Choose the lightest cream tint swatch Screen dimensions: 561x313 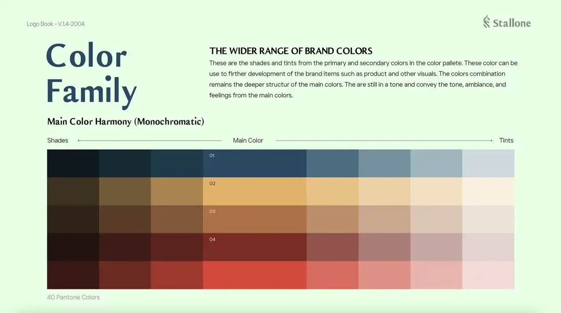point(488,191)
